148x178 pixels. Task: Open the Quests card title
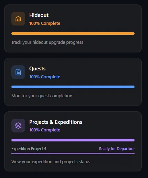click(x=38, y=69)
